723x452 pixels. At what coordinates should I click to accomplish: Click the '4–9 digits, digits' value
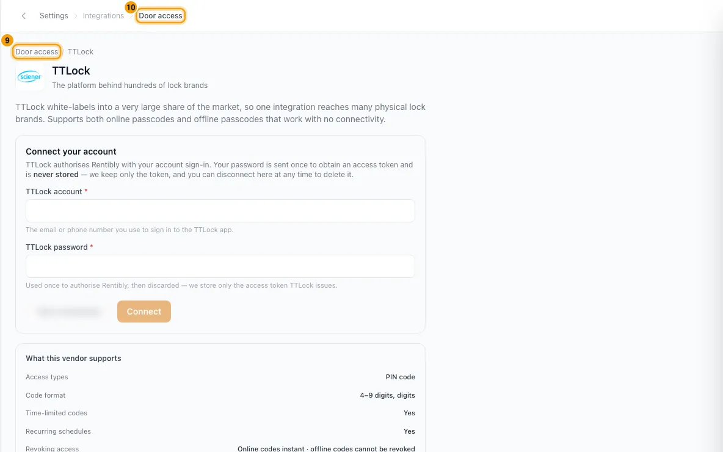(x=387, y=395)
